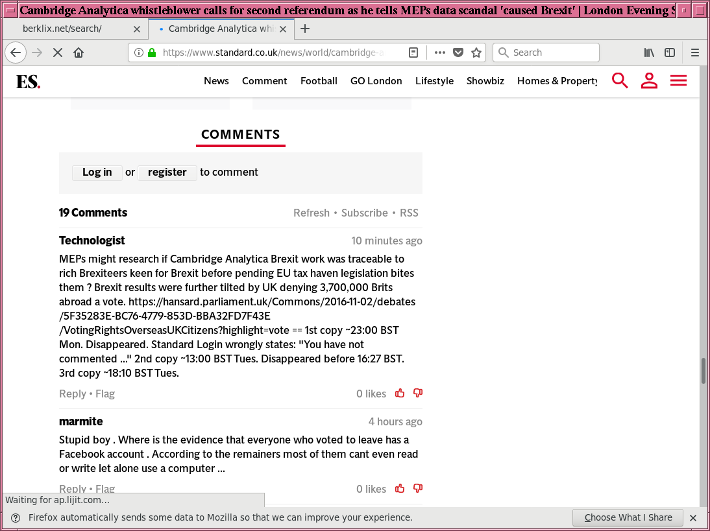Open the Lifestyle navigation item
Image resolution: width=710 pixels, height=531 pixels.
[x=434, y=81]
